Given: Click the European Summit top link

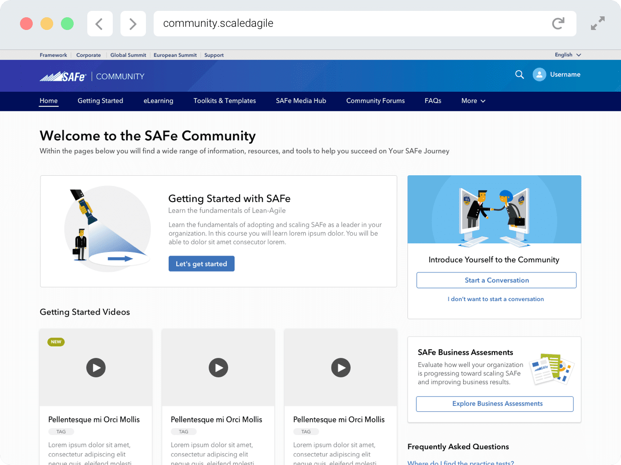Looking at the screenshot, I should click(x=175, y=55).
